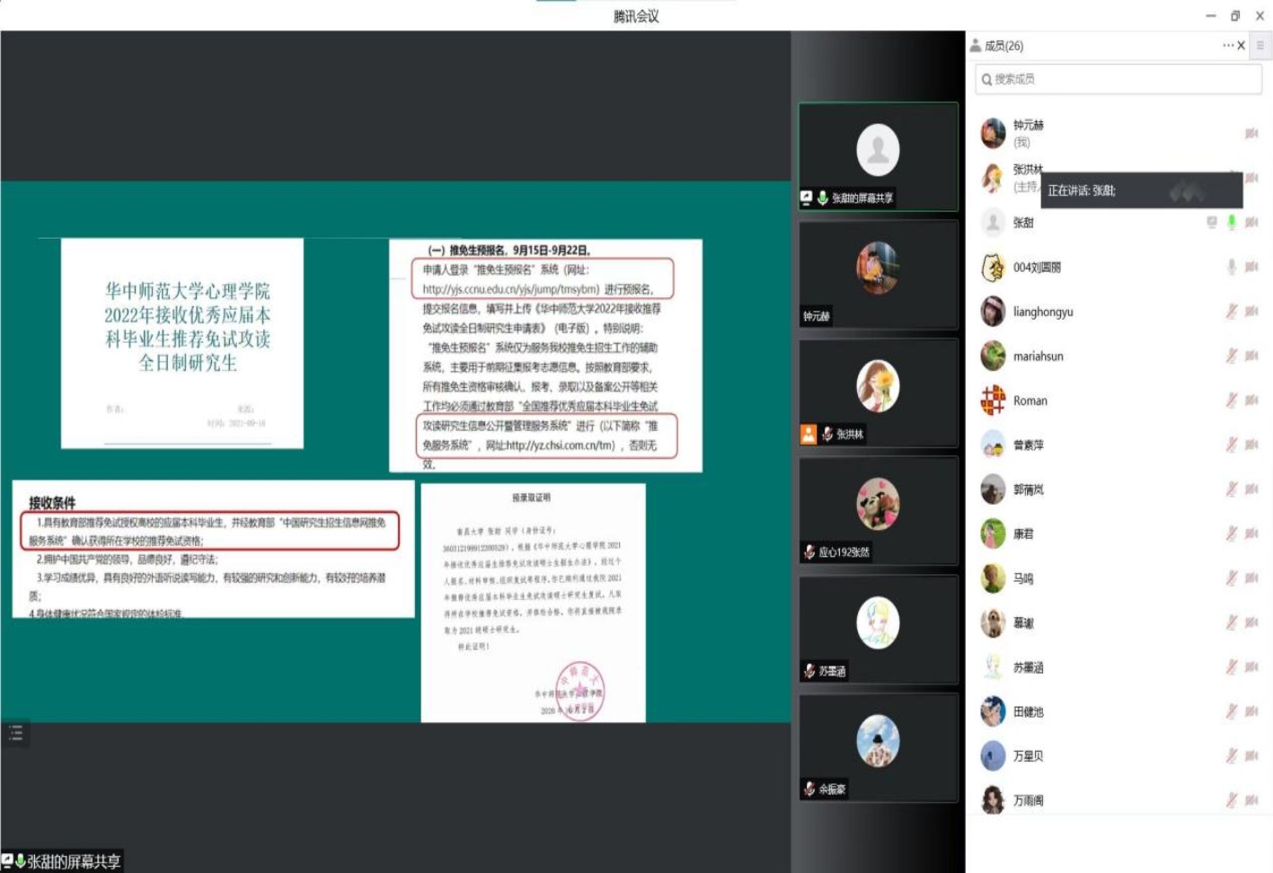The width and height of the screenshot is (1273, 873).
Task: Open the outline list icon at the shared screen's lower-left
Action: (x=15, y=733)
